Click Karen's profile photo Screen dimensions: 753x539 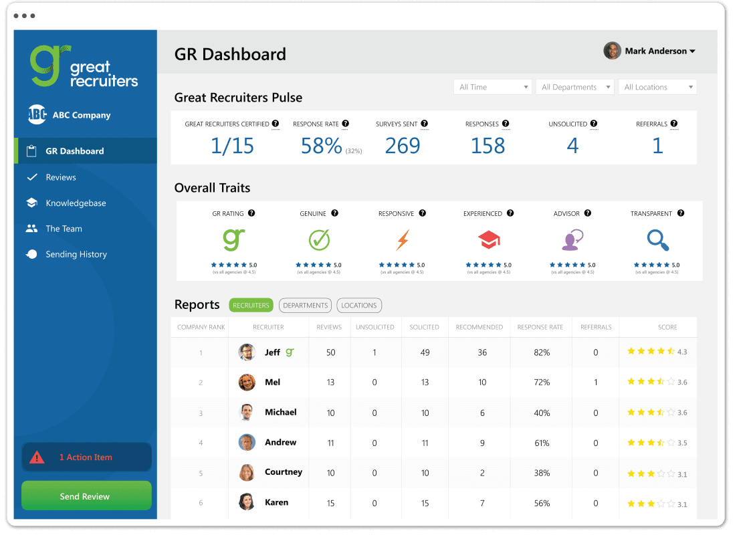click(247, 502)
